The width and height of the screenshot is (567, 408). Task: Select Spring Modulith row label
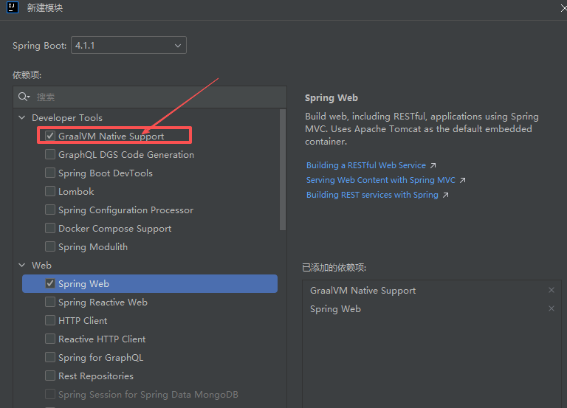click(93, 247)
